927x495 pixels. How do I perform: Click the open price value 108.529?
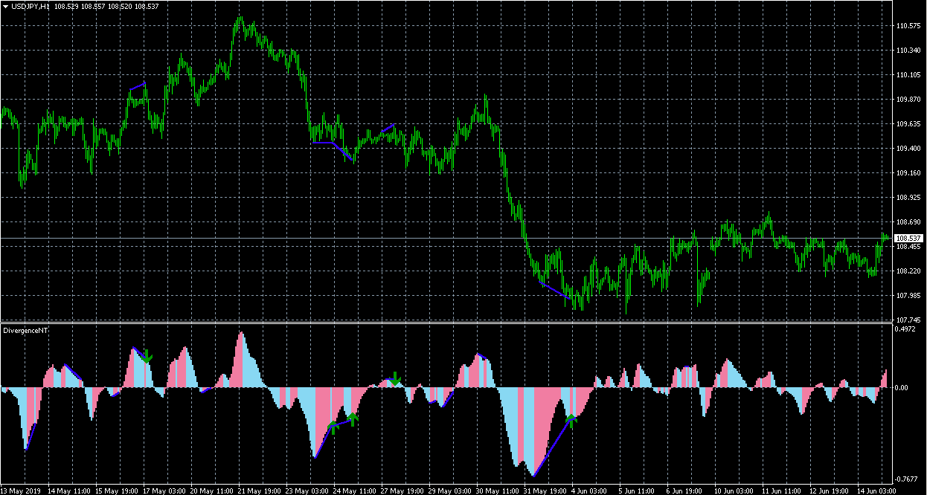pos(67,6)
